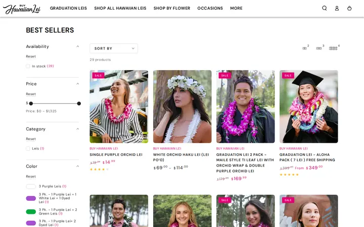The width and height of the screenshot is (364, 227).
Task: Go to Buy Hawaiian Lei logo homepage
Action: [x=22, y=9]
